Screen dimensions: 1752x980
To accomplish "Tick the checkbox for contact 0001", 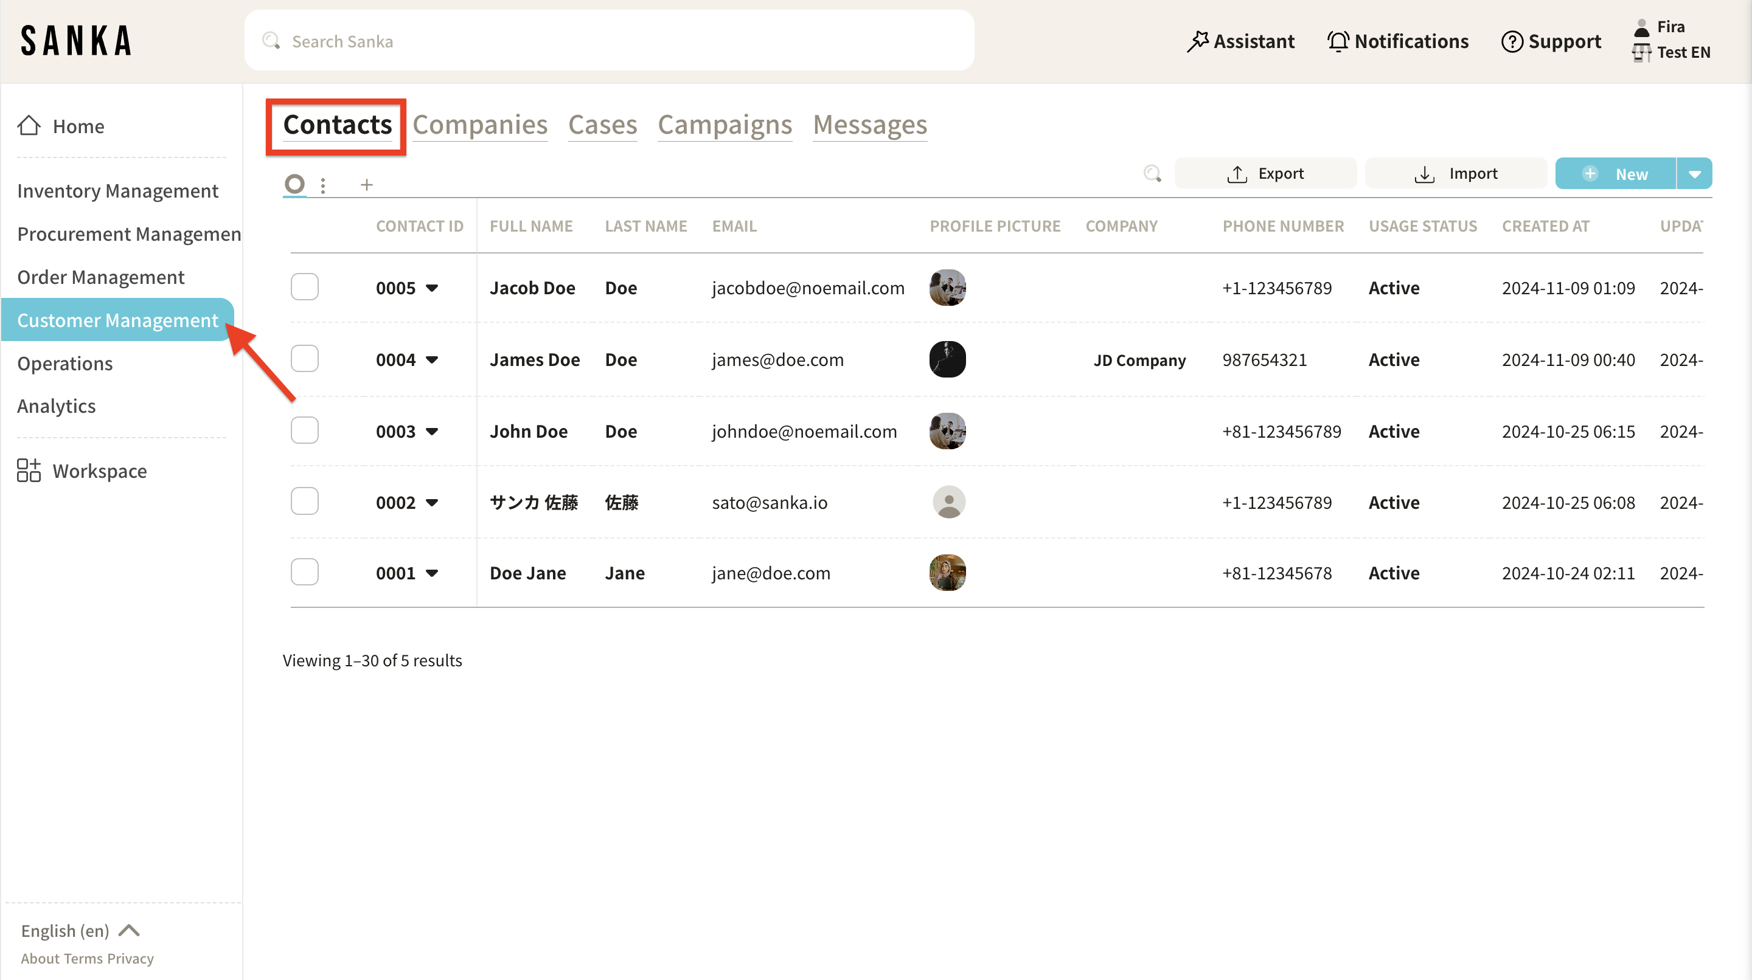I will click(x=304, y=573).
